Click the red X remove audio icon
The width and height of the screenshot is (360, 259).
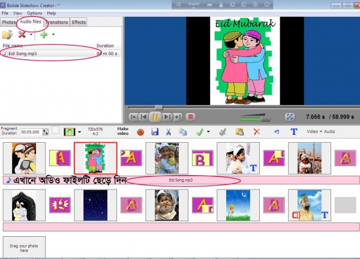pos(22,35)
